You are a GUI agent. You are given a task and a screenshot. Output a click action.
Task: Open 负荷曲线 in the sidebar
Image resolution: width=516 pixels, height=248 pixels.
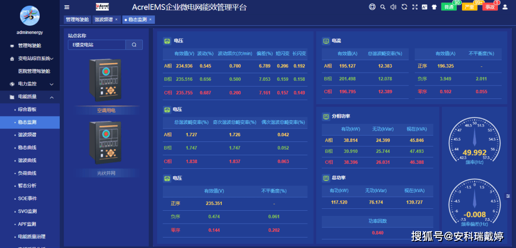27,173
